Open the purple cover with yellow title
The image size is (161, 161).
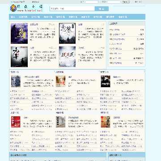[19, 33]
